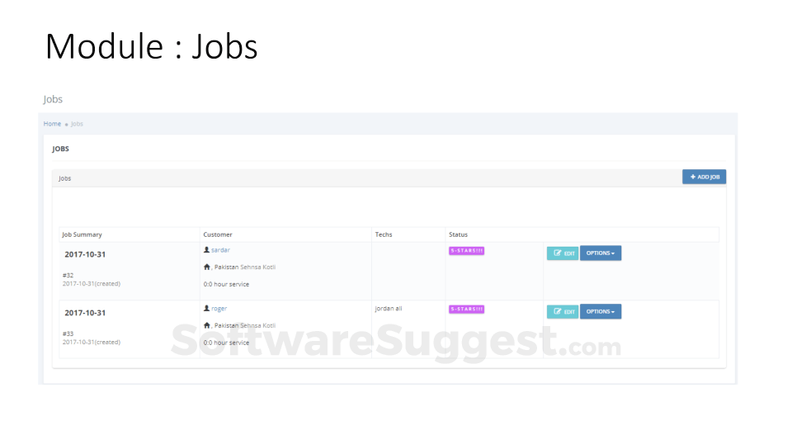Expand the Options dropdown for job #33
This screenshot has height=421, width=792.
pos(601,312)
